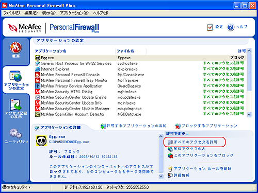This screenshot has width=258, height=193.
Task: Open the 概要 (Summary) flame icon
Action: [15, 47]
